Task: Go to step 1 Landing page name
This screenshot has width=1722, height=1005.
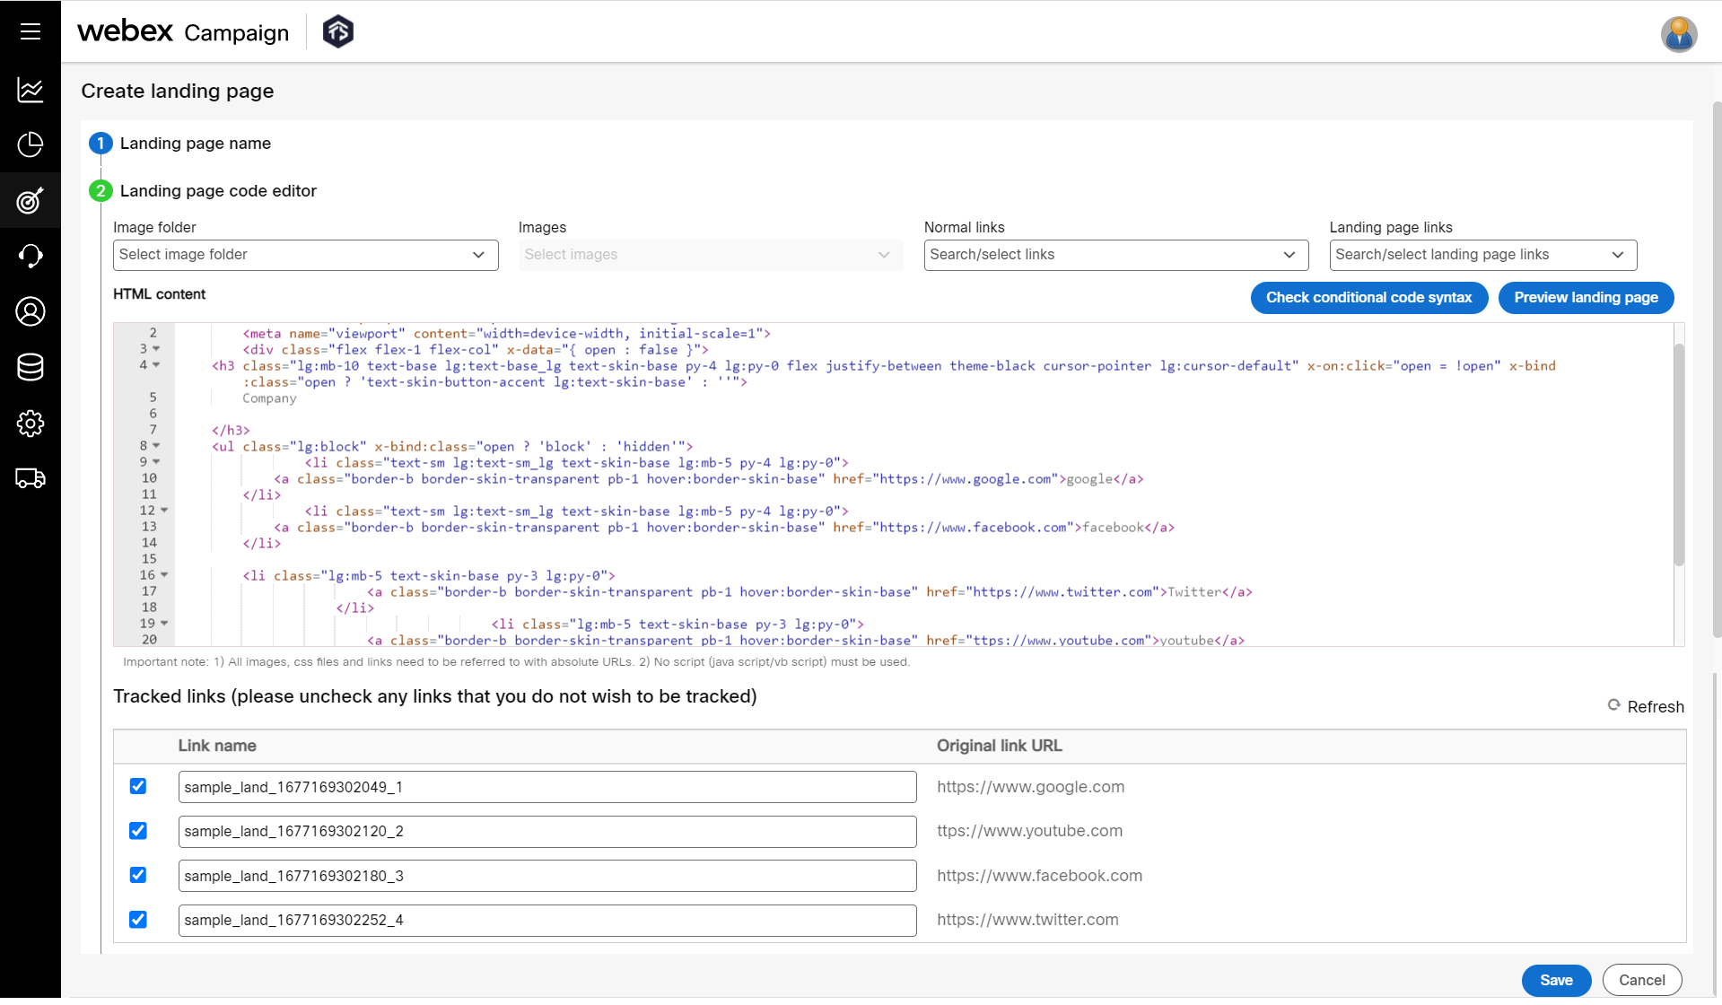Action: [179, 144]
